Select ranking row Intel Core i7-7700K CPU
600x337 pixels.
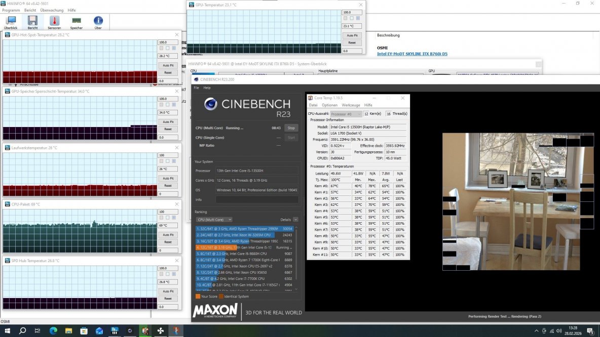[245, 278]
